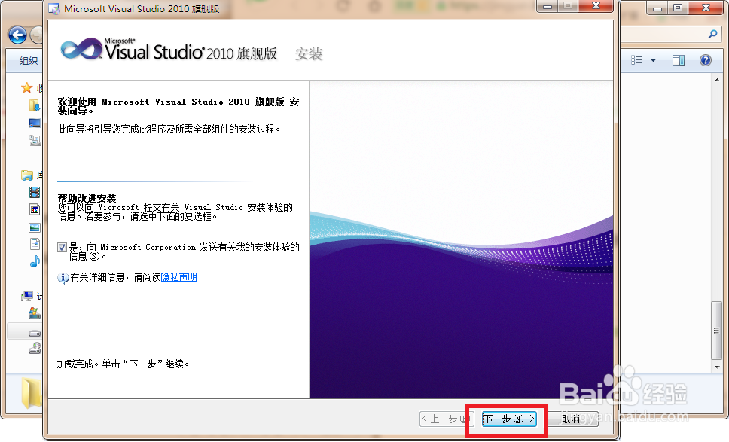
Task: Select the Computer icon in Explorer sidebar
Action: 27,296
